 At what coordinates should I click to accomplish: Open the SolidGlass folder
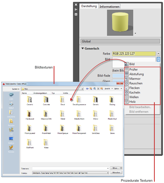pyautogui.click(x=96, y=129)
